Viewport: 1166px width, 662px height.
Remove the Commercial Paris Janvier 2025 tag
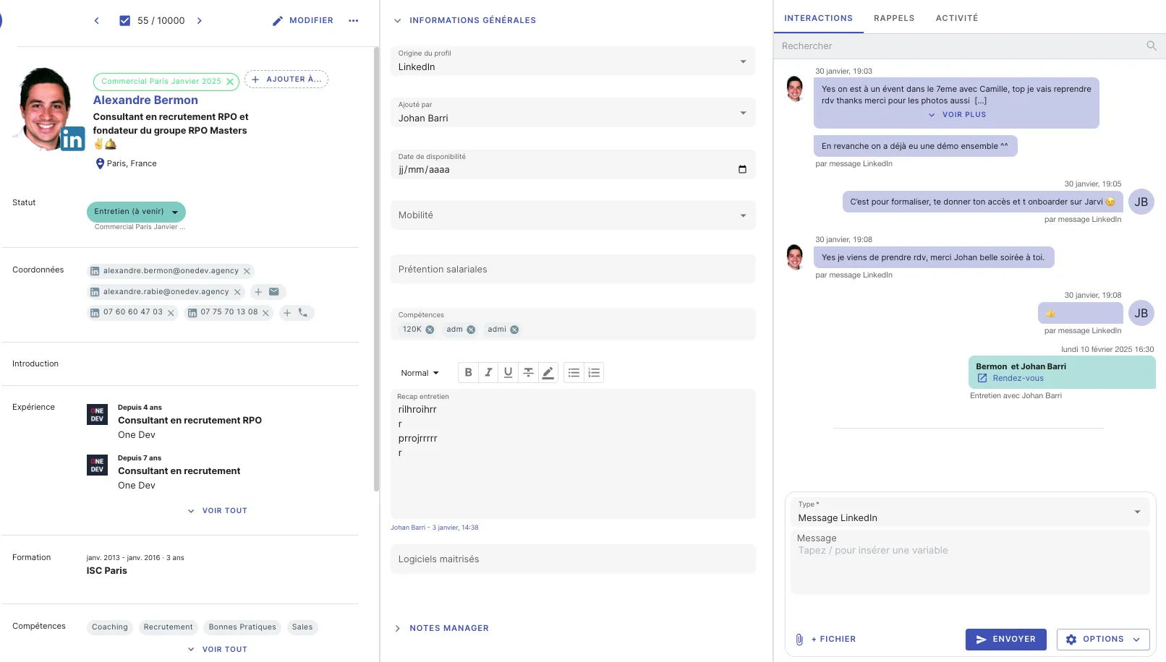(229, 82)
